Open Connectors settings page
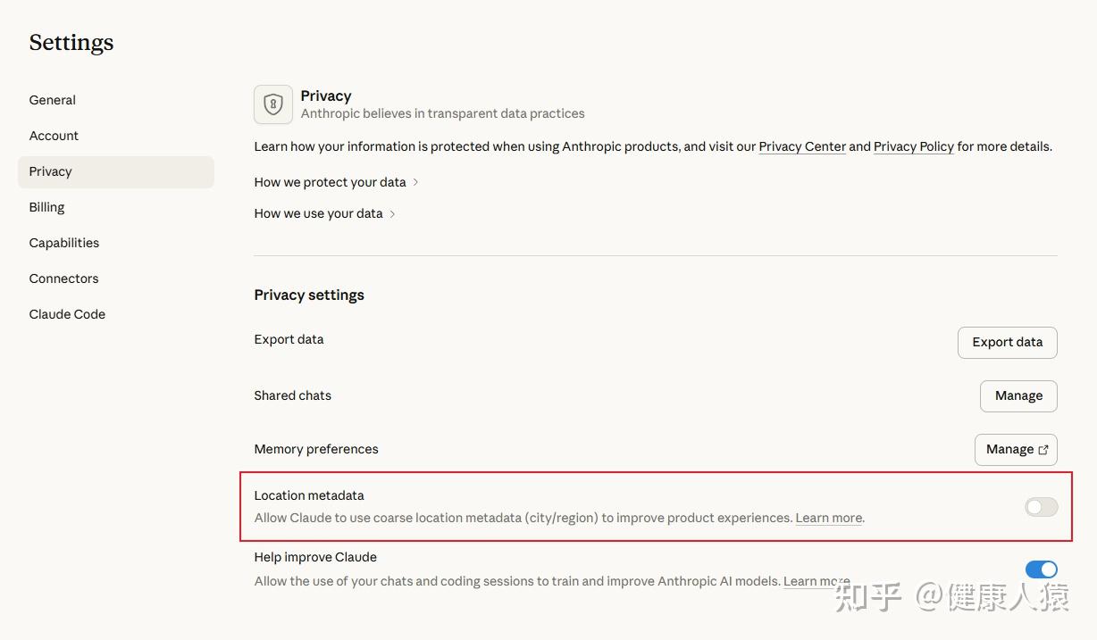 pyautogui.click(x=64, y=278)
